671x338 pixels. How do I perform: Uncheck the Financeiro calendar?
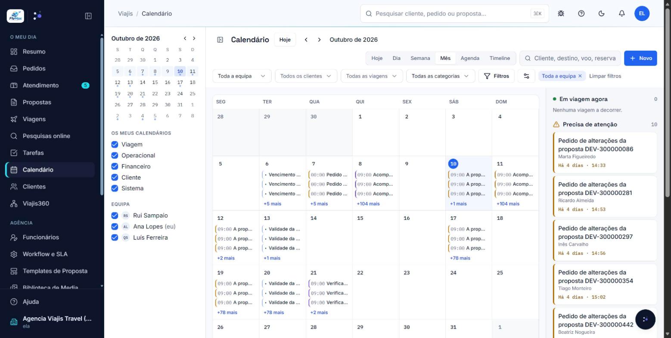pyautogui.click(x=115, y=166)
